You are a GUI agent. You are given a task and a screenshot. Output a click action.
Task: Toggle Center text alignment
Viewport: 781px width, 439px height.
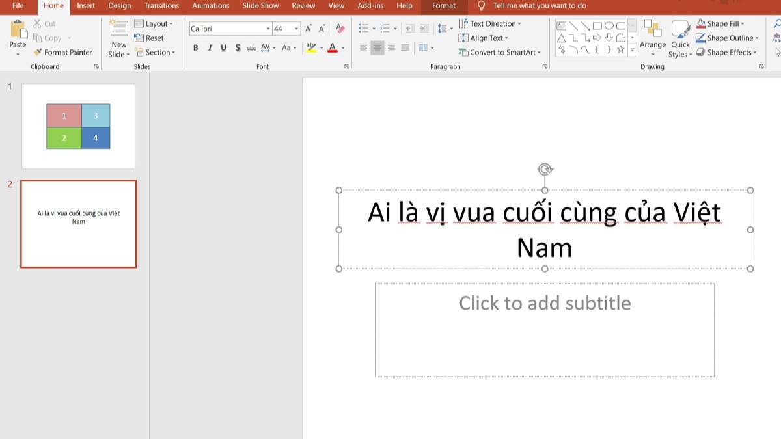pyautogui.click(x=377, y=47)
